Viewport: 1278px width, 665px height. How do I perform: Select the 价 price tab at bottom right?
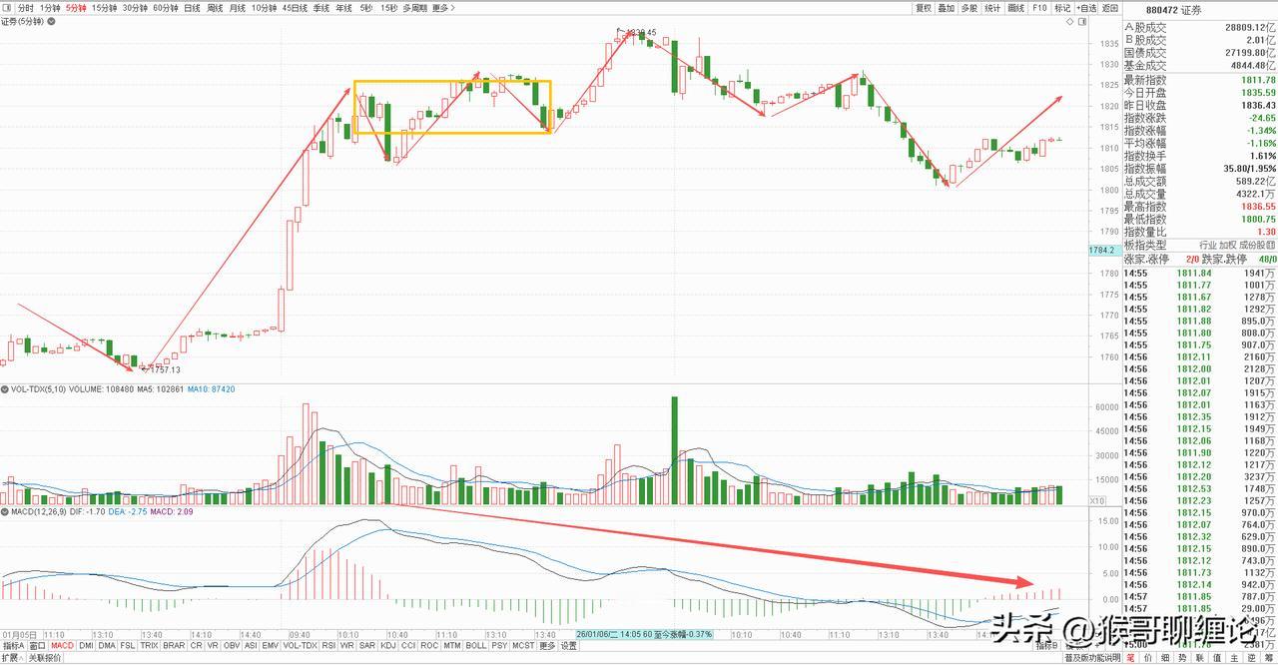[x=1146, y=658]
